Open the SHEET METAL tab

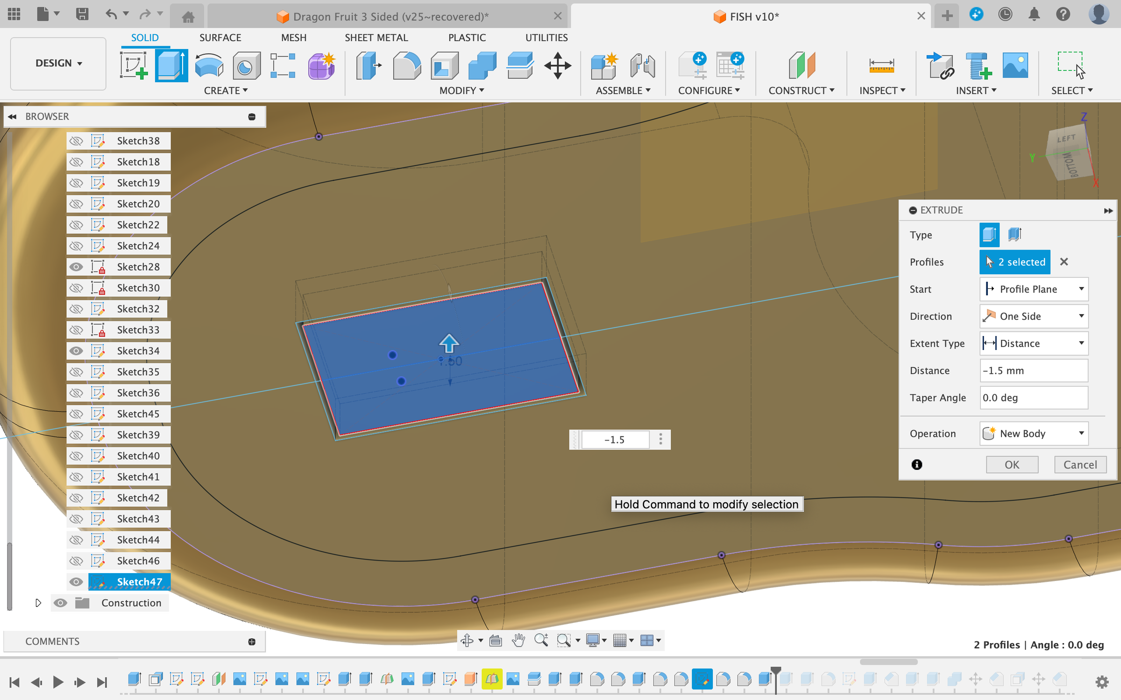point(376,37)
